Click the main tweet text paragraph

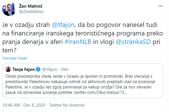[83, 37]
